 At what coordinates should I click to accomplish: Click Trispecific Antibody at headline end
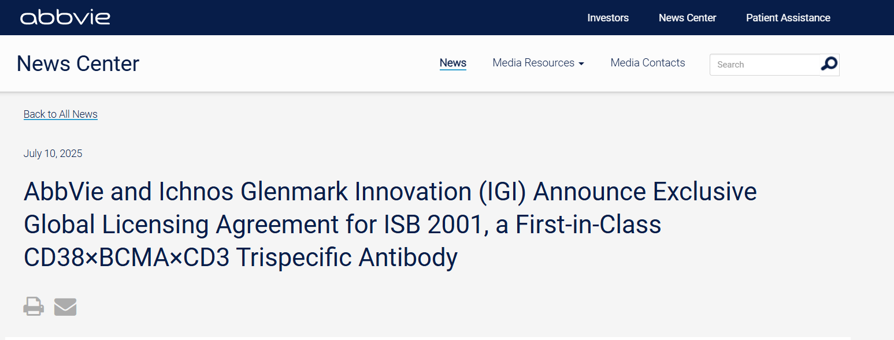click(x=347, y=257)
